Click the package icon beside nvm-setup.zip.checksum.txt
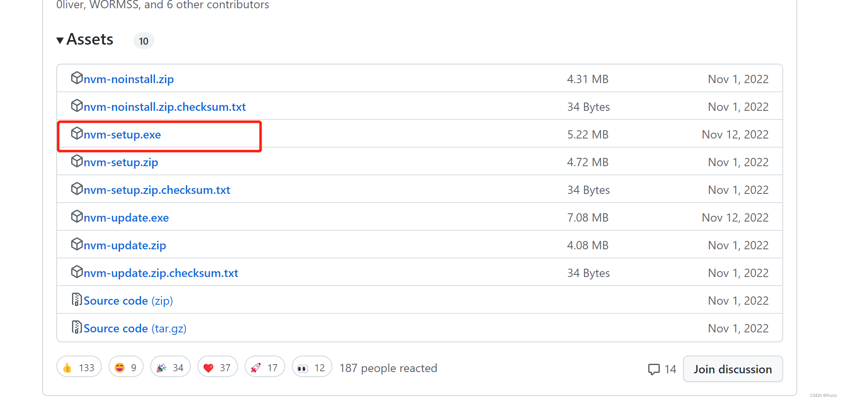 (x=77, y=189)
